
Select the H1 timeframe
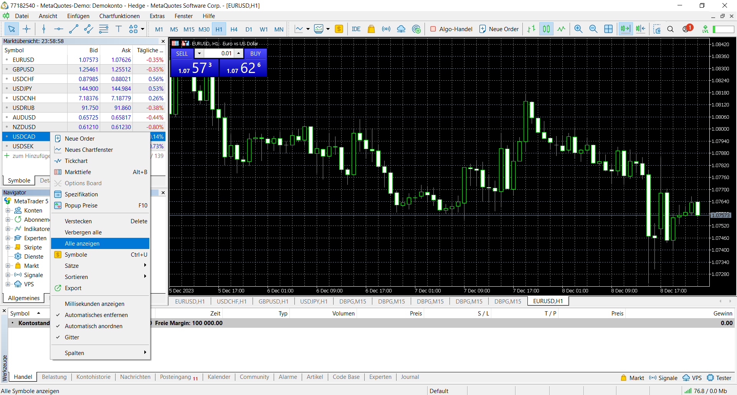tap(219, 29)
